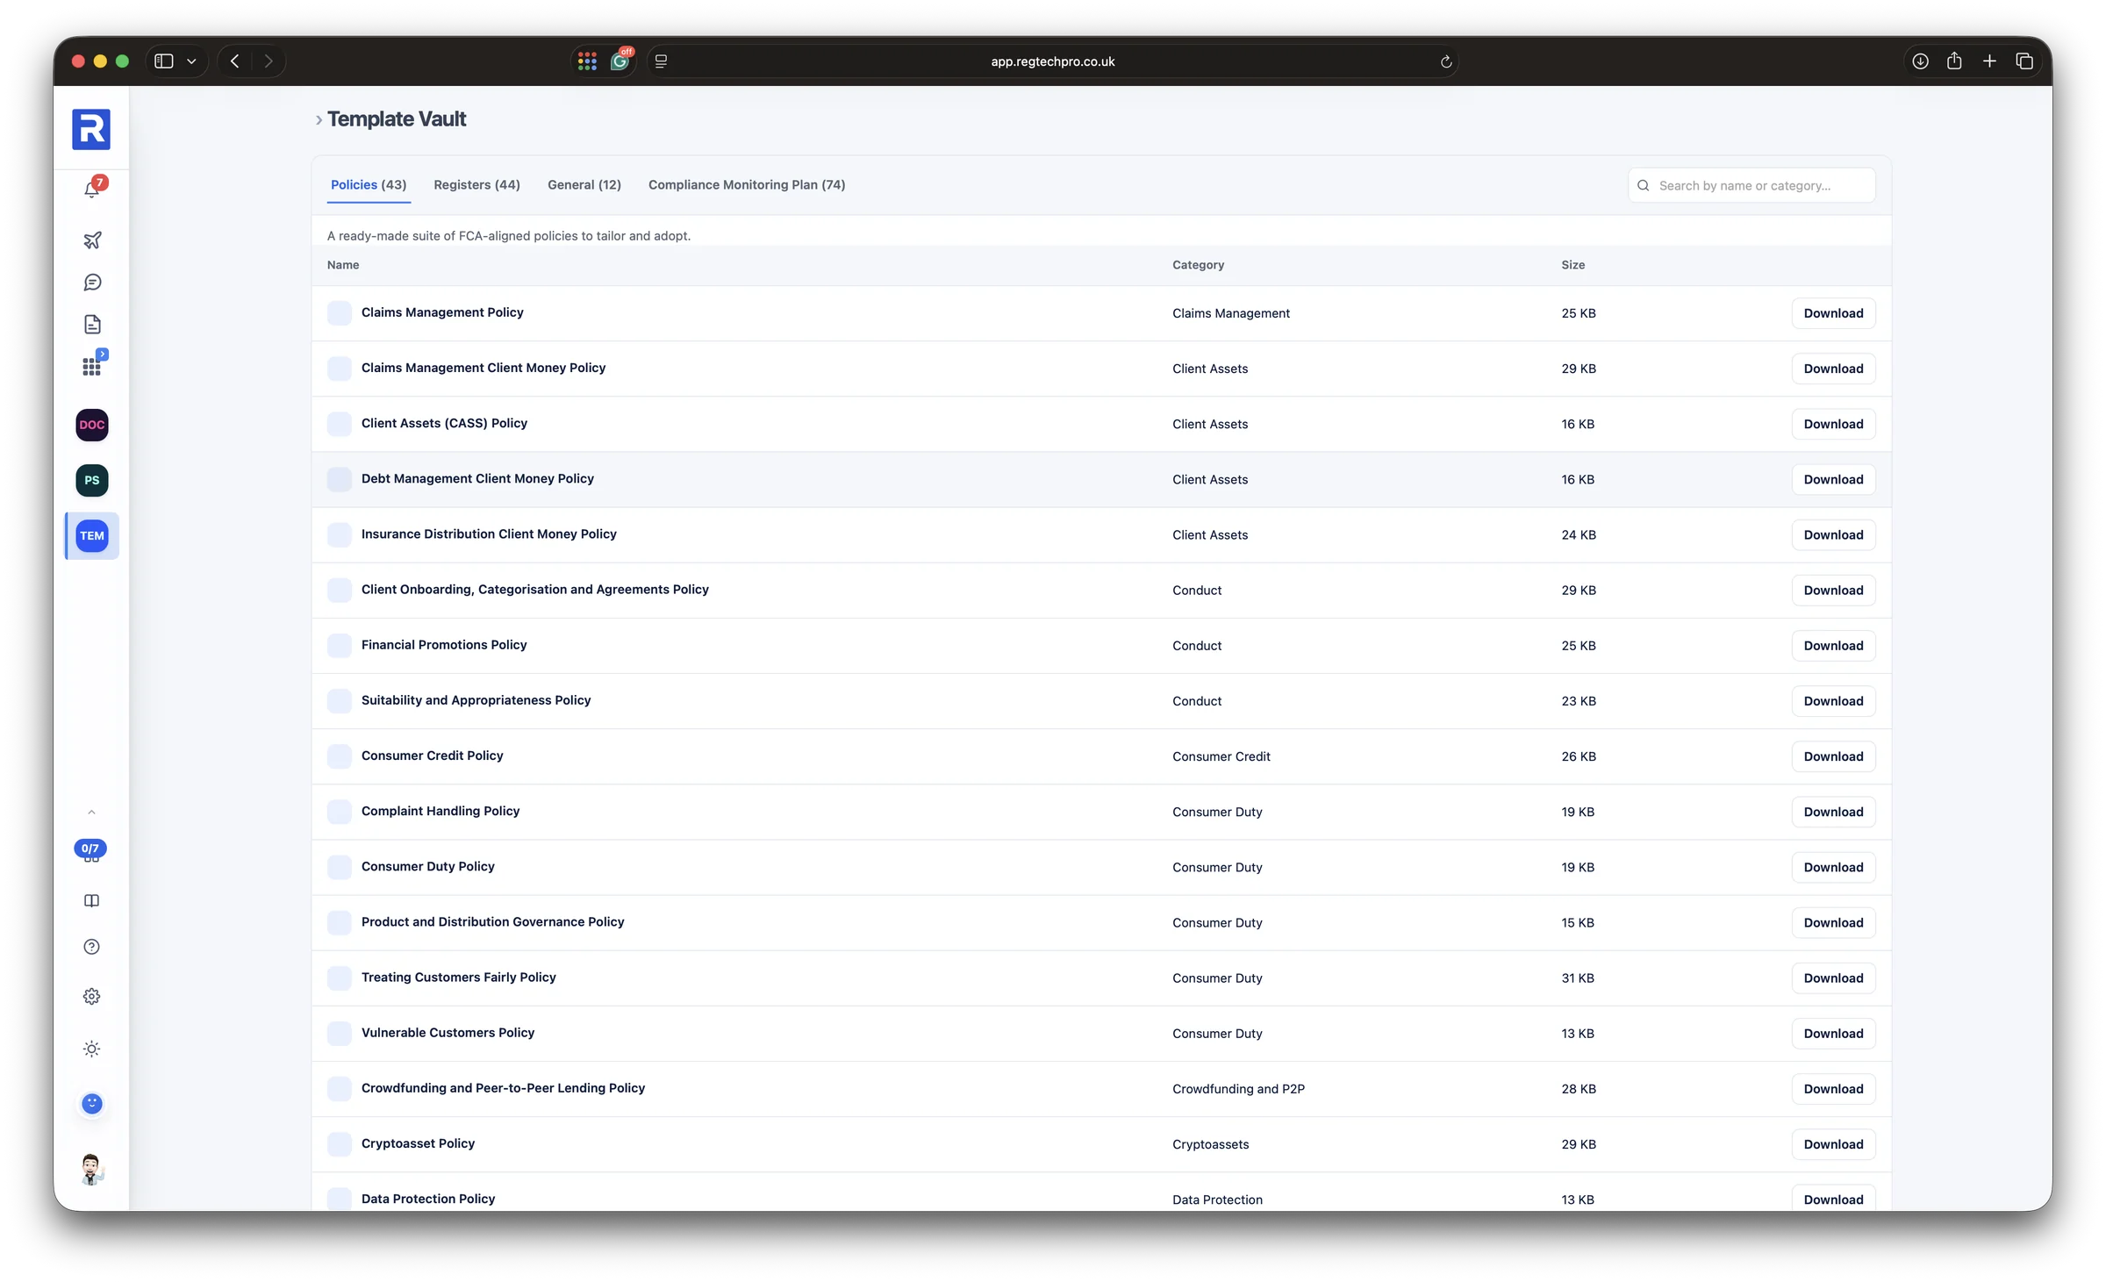Open the 0/7 onboarding progress icon
The image size is (2106, 1282).
pyautogui.click(x=90, y=851)
